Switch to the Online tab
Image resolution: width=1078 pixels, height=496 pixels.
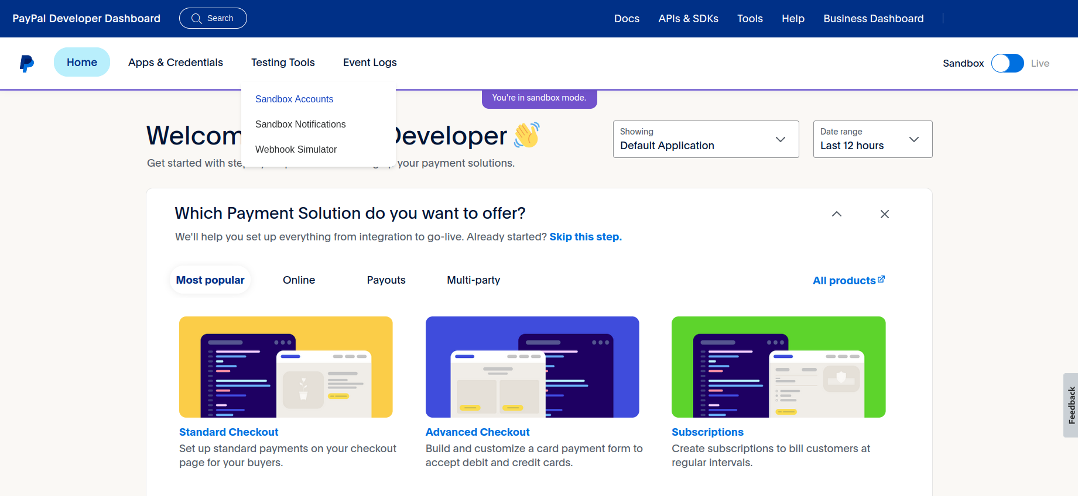point(299,280)
